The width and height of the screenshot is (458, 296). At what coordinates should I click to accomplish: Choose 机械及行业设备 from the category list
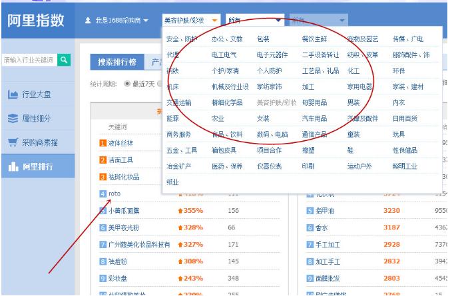pyautogui.click(x=230, y=86)
